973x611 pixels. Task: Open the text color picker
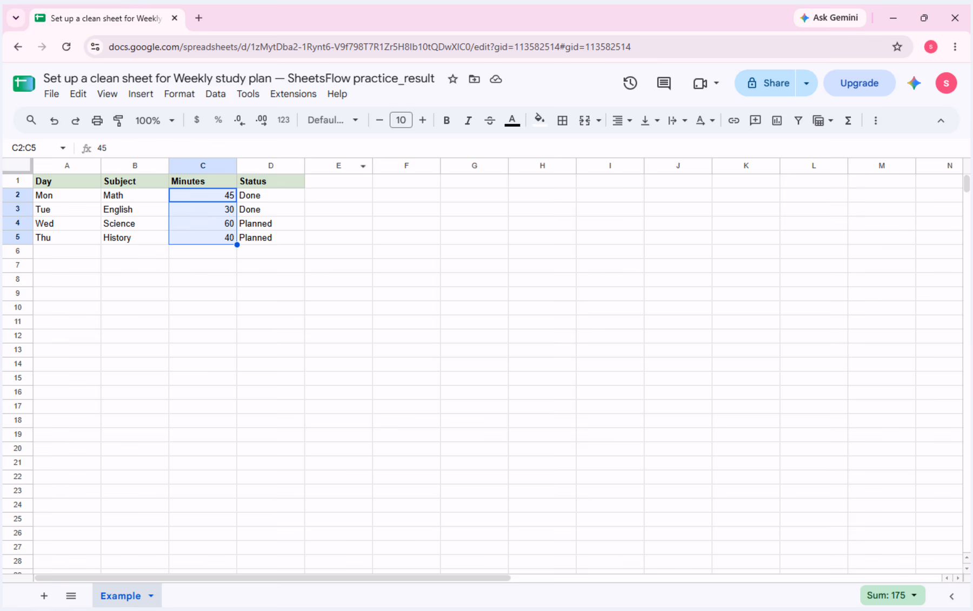point(512,120)
